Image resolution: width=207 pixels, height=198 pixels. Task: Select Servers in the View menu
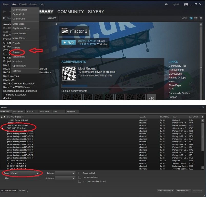pos(16,52)
